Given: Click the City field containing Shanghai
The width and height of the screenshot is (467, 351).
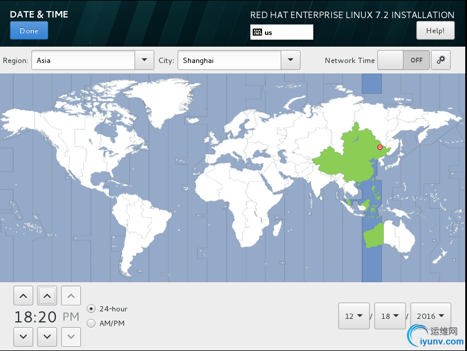Looking at the screenshot, I should 229,60.
